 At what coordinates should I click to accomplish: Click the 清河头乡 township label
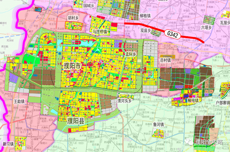coord(125,101)
